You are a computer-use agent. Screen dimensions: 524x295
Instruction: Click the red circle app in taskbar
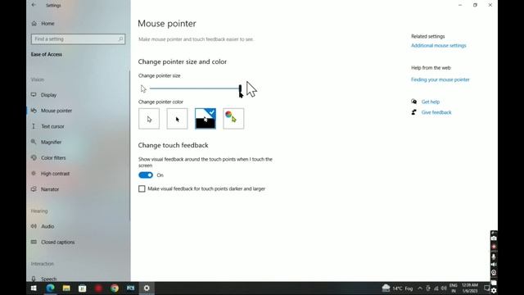(x=98, y=288)
